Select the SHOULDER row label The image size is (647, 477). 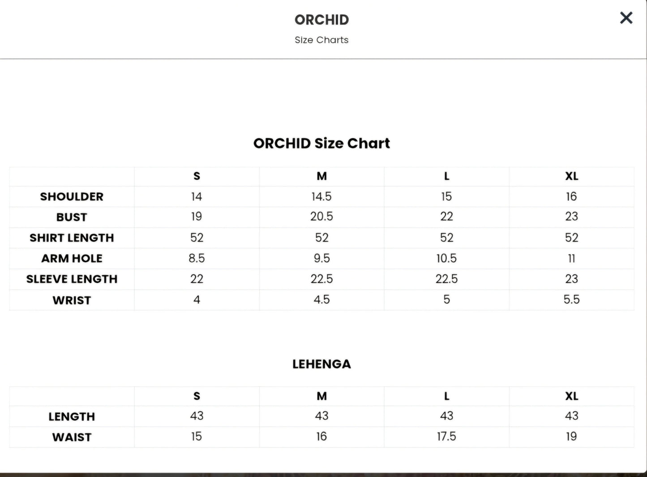point(72,196)
